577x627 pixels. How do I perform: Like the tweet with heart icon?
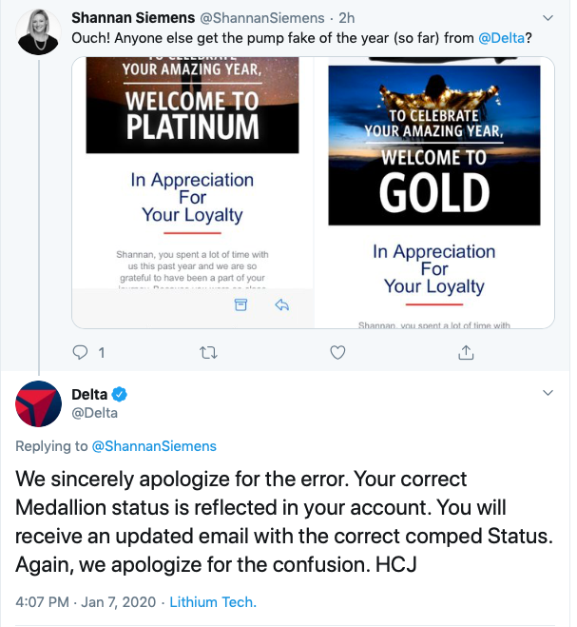pos(337,353)
